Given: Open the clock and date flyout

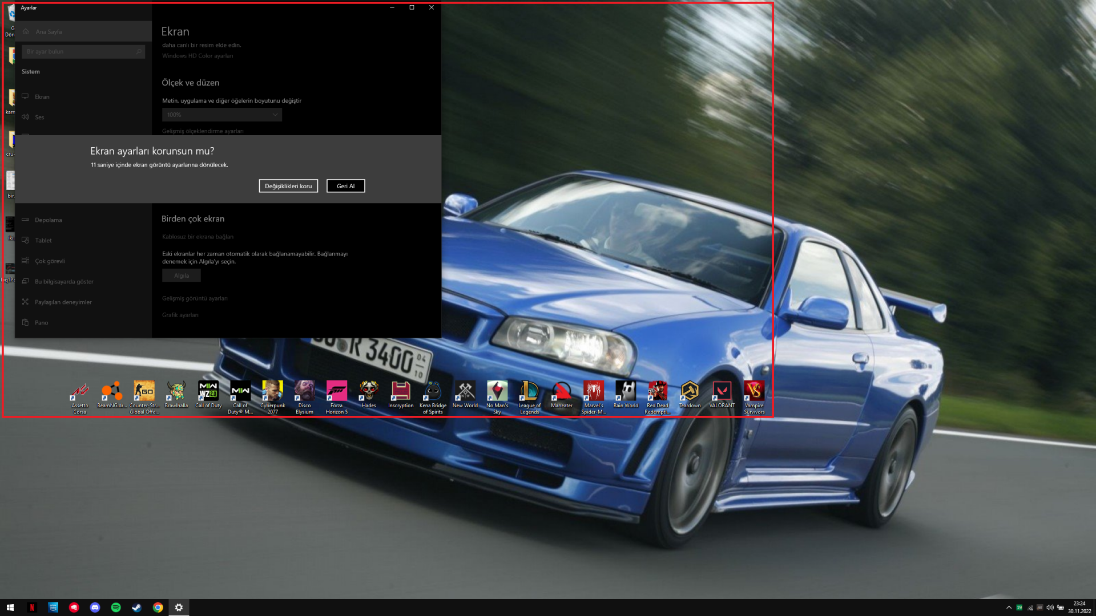Looking at the screenshot, I should [x=1079, y=607].
